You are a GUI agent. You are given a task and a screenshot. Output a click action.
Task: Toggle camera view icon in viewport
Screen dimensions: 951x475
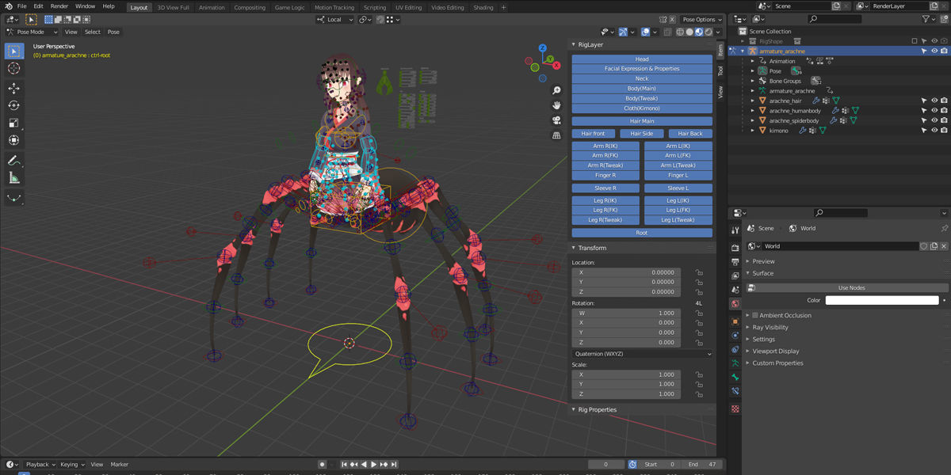point(557,120)
